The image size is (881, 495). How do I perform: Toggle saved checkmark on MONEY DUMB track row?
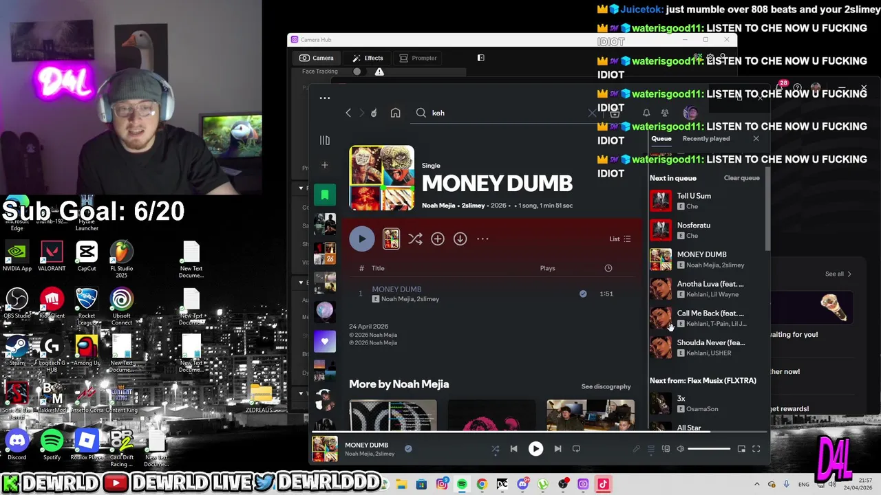point(583,294)
